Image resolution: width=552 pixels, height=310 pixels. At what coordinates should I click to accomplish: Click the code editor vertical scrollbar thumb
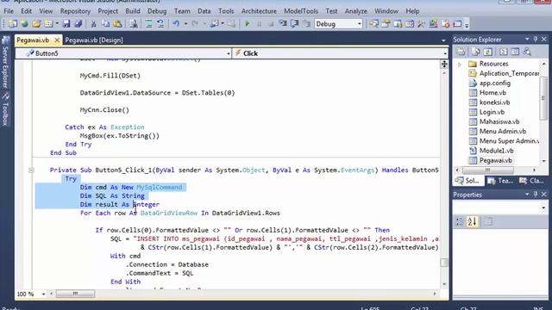click(x=444, y=263)
